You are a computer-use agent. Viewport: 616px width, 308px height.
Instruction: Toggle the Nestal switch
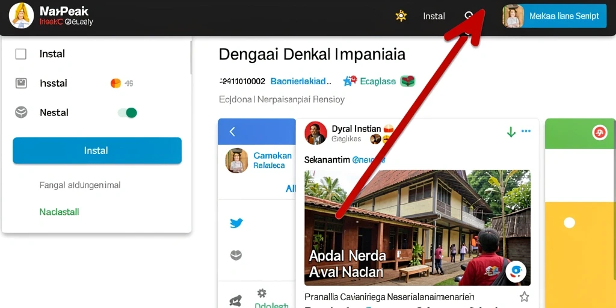click(x=128, y=113)
